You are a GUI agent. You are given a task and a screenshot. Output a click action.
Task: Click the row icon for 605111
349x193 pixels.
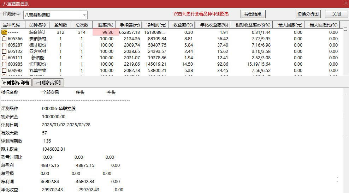pyautogui.click(x=4, y=58)
